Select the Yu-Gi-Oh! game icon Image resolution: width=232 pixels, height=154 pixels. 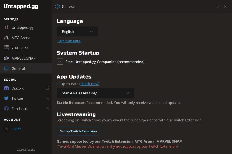click(x=6, y=48)
